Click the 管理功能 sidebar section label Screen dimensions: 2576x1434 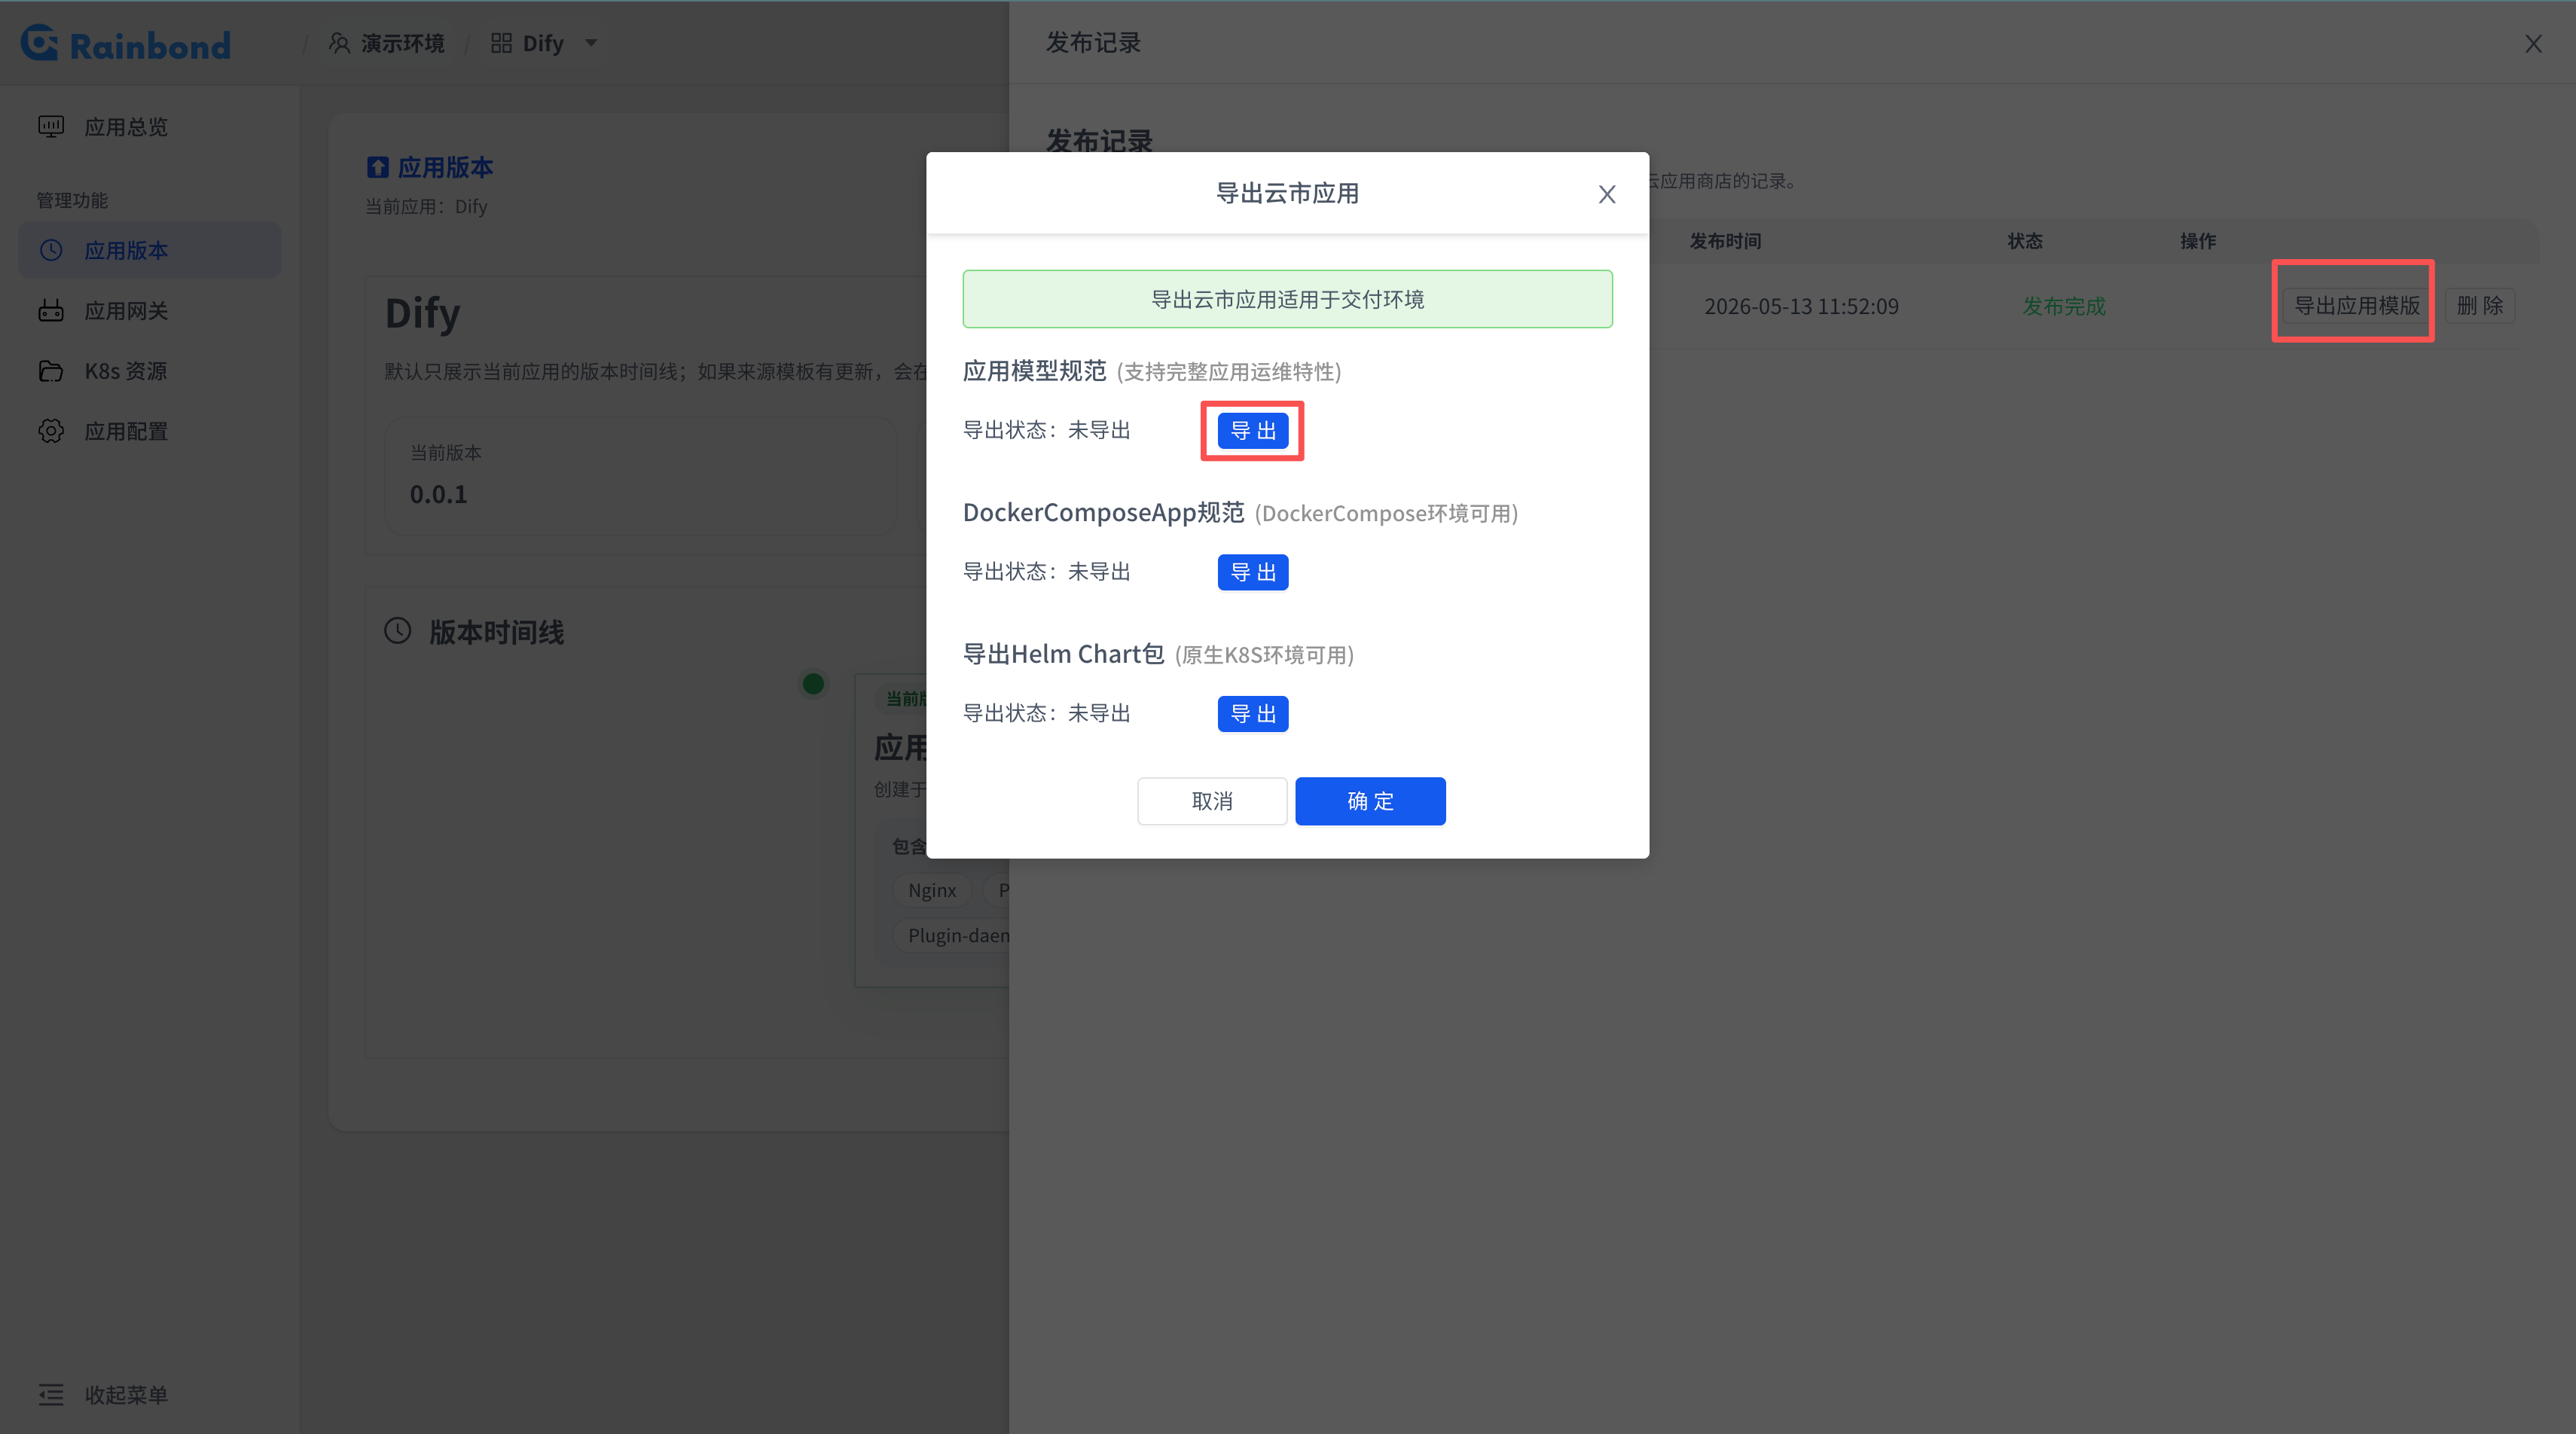pos(72,200)
